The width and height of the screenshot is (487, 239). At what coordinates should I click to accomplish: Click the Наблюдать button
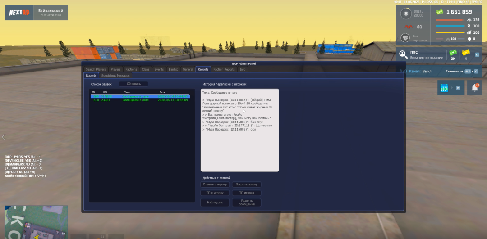pyautogui.click(x=215, y=203)
